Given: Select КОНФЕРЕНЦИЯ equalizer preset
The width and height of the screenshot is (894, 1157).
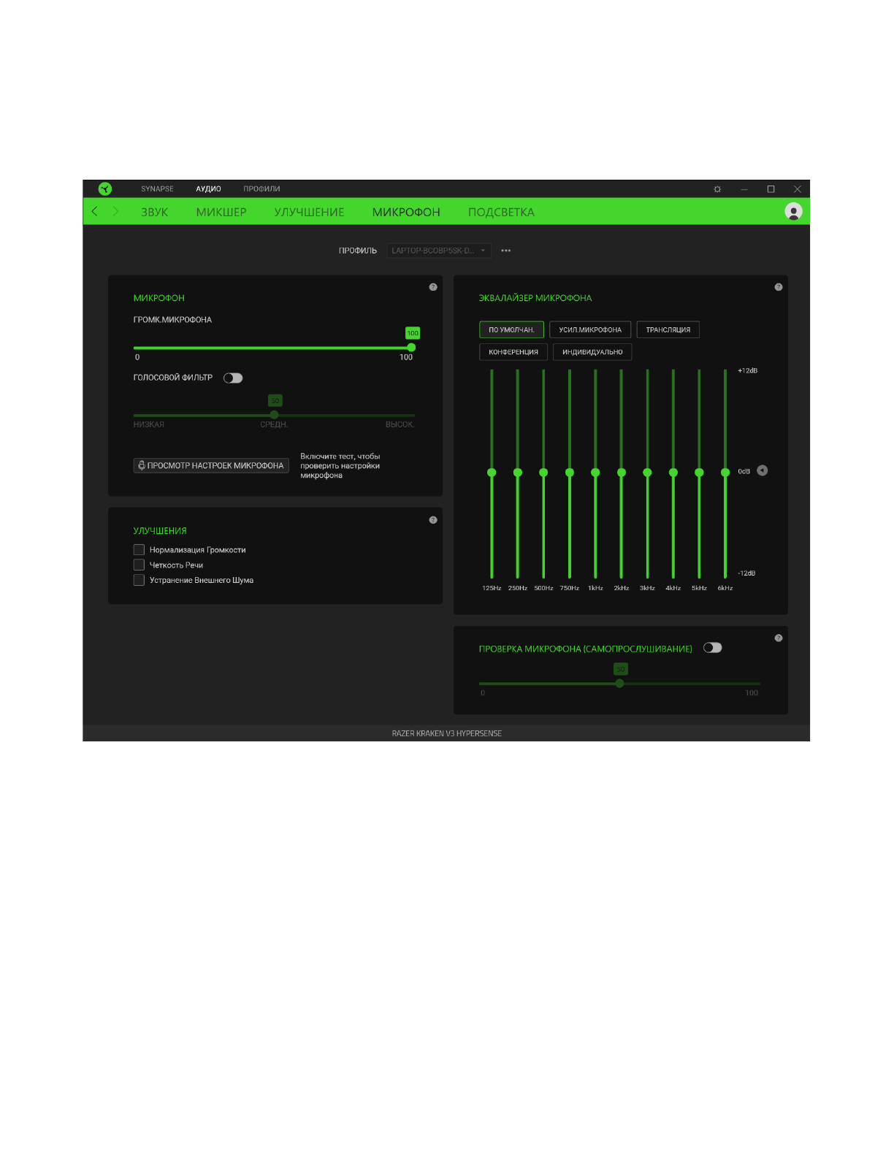Looking at the screenshot, I should pos(513,352).
